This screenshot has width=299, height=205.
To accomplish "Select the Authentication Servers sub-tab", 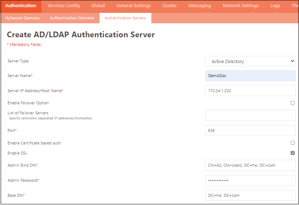I will point(125,18).
